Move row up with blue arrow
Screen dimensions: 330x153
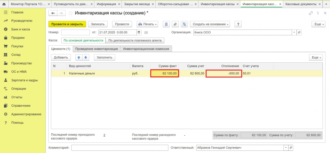tap(79, 57)
